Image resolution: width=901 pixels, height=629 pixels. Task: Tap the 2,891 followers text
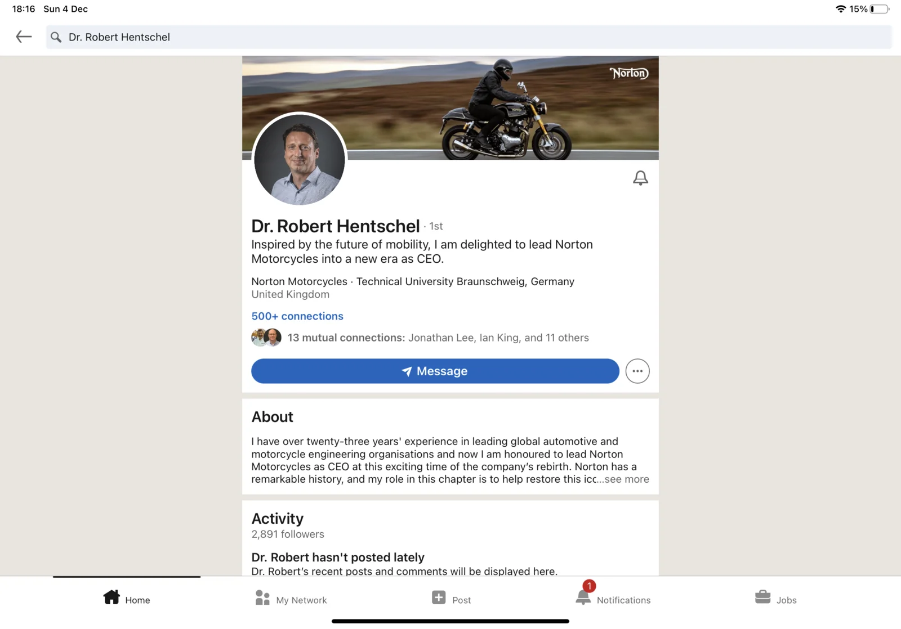tap(288, 534)
